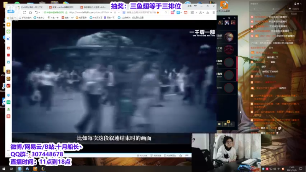Switch to the 个人空间 AcFun tab
306x172 pixels.
pyautogui.click(x=93, y=7)
